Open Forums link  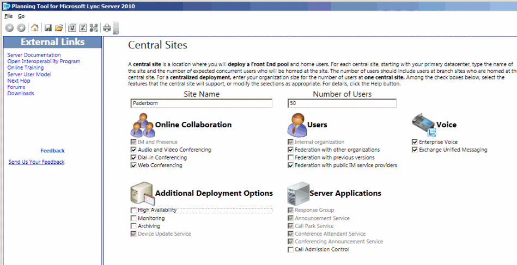16,87
